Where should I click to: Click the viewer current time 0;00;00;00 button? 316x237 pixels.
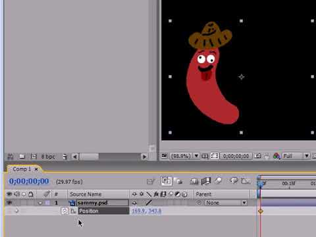(x=236, y=156)
